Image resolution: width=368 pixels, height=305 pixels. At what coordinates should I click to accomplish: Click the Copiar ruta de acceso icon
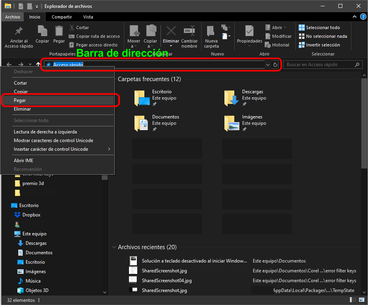click(73, 36)
